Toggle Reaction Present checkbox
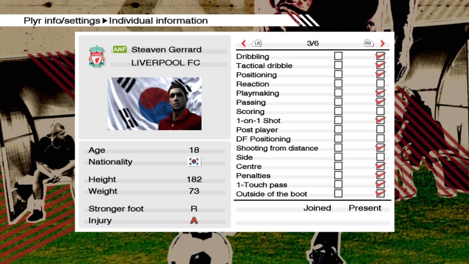 coord(381,83)
